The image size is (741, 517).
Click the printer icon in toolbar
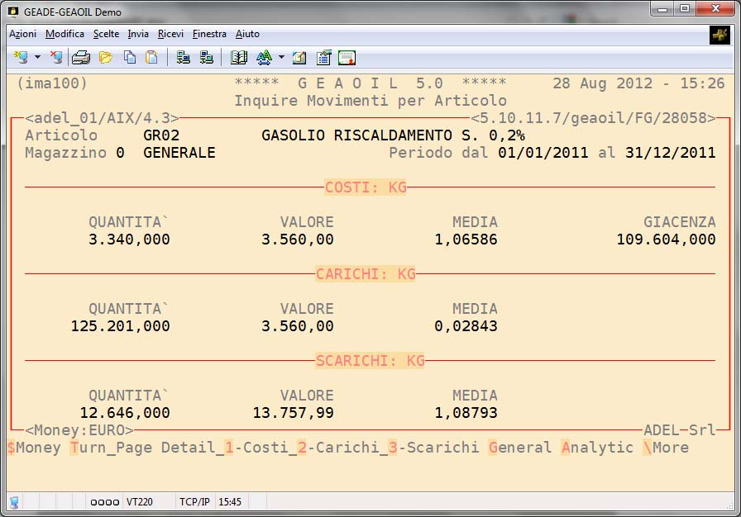(80, 58)
